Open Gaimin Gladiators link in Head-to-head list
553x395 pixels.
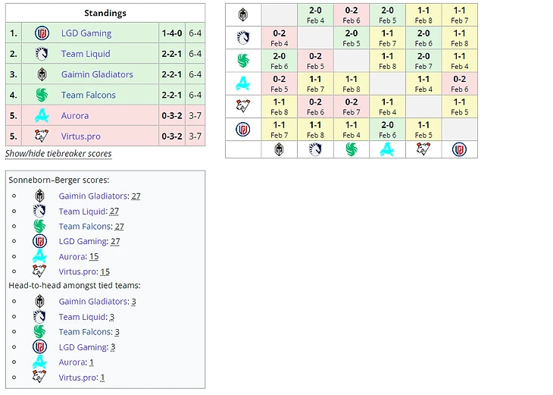coord(93,302)
